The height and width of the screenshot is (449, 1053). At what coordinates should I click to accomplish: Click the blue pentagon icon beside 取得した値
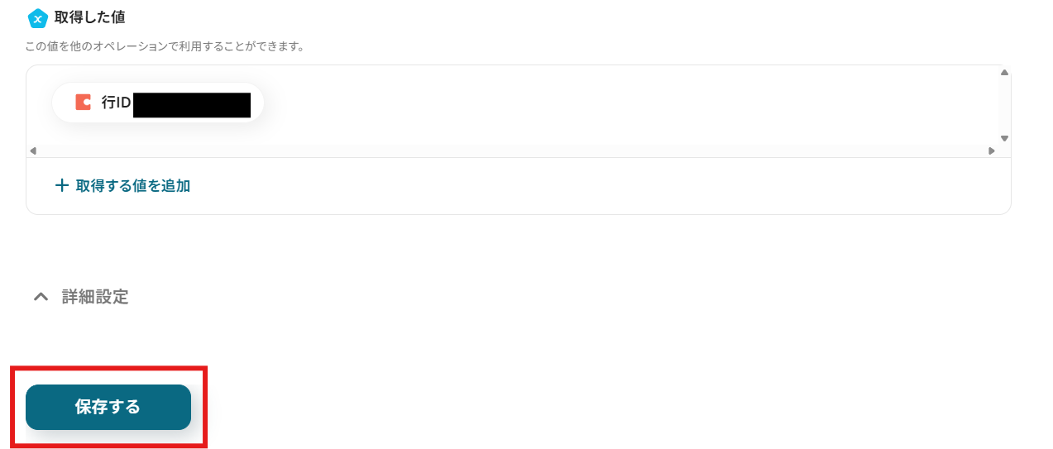pos(37,17)
